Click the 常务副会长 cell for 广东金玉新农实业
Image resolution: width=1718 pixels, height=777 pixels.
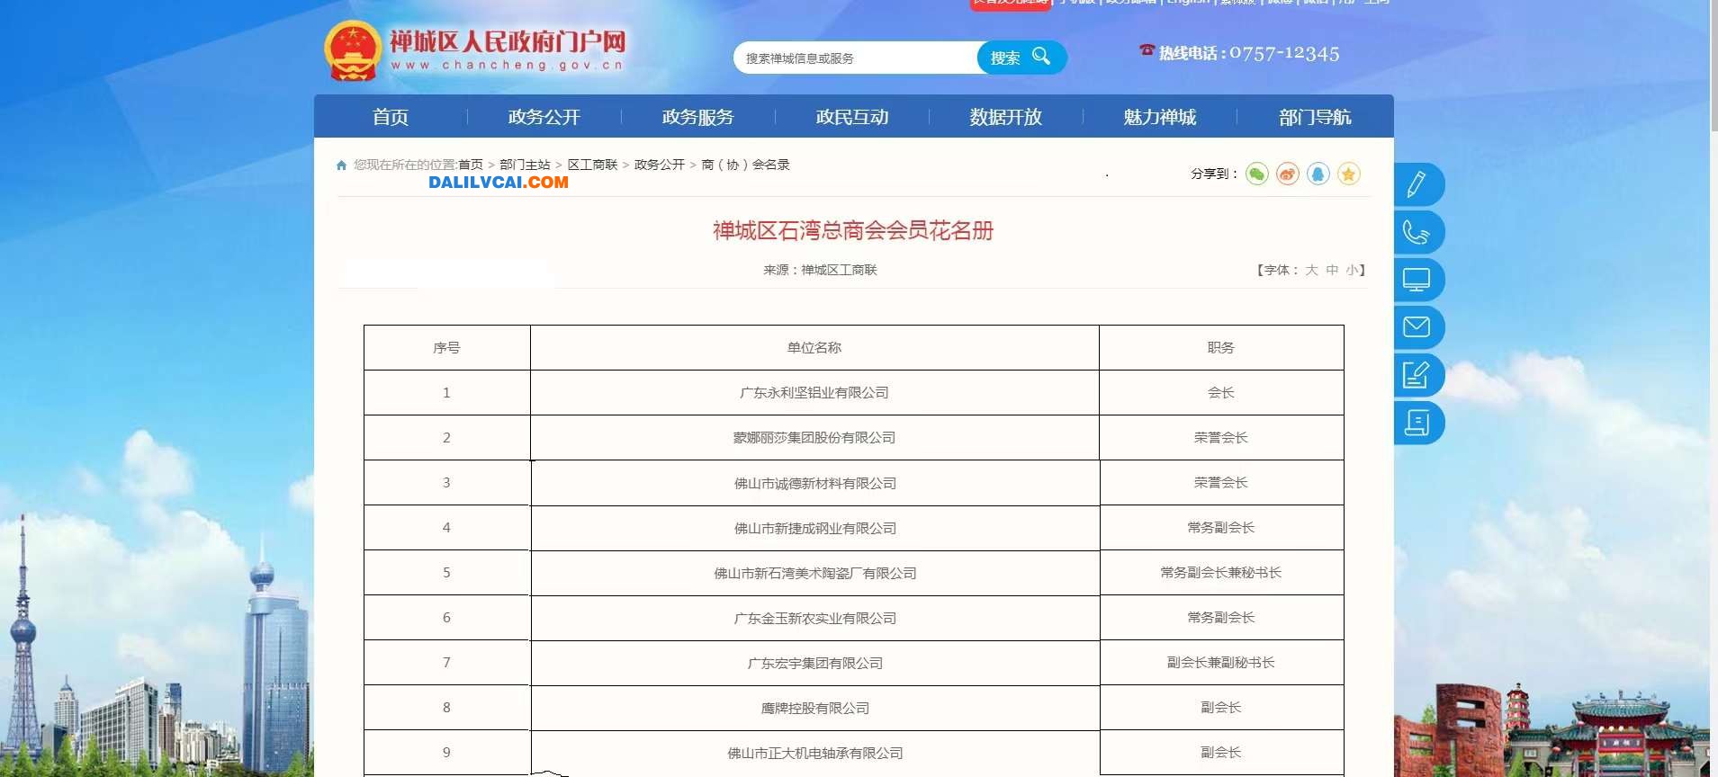click(x=1221, y=618)
